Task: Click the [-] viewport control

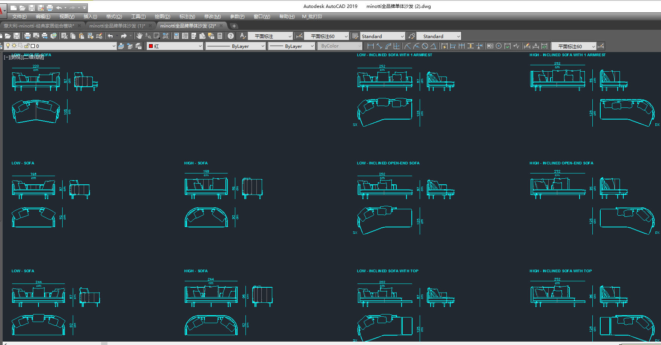Action: (x=6, y=57)
